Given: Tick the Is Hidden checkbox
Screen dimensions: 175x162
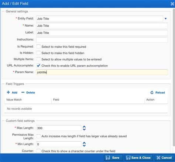Looking at the screenshot, I should (x=38, y=53).
